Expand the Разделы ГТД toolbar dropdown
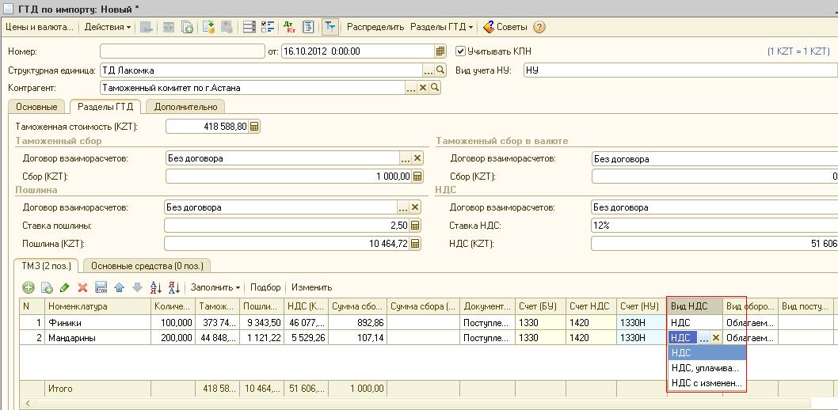The image size is (838, 410). pos(441,27)
